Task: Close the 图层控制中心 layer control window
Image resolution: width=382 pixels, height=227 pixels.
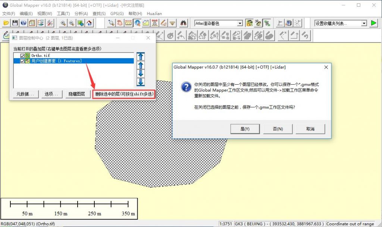Action: [x=148, y=38]
